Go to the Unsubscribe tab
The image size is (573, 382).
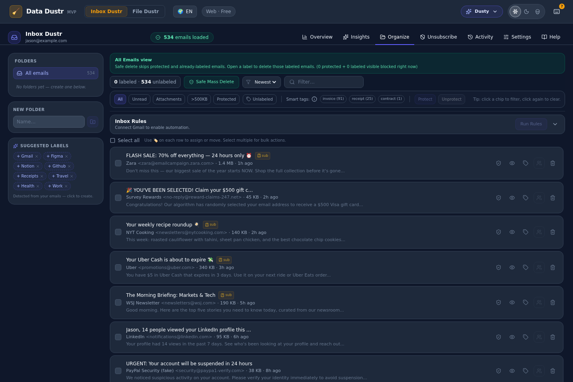pos(439,37)
